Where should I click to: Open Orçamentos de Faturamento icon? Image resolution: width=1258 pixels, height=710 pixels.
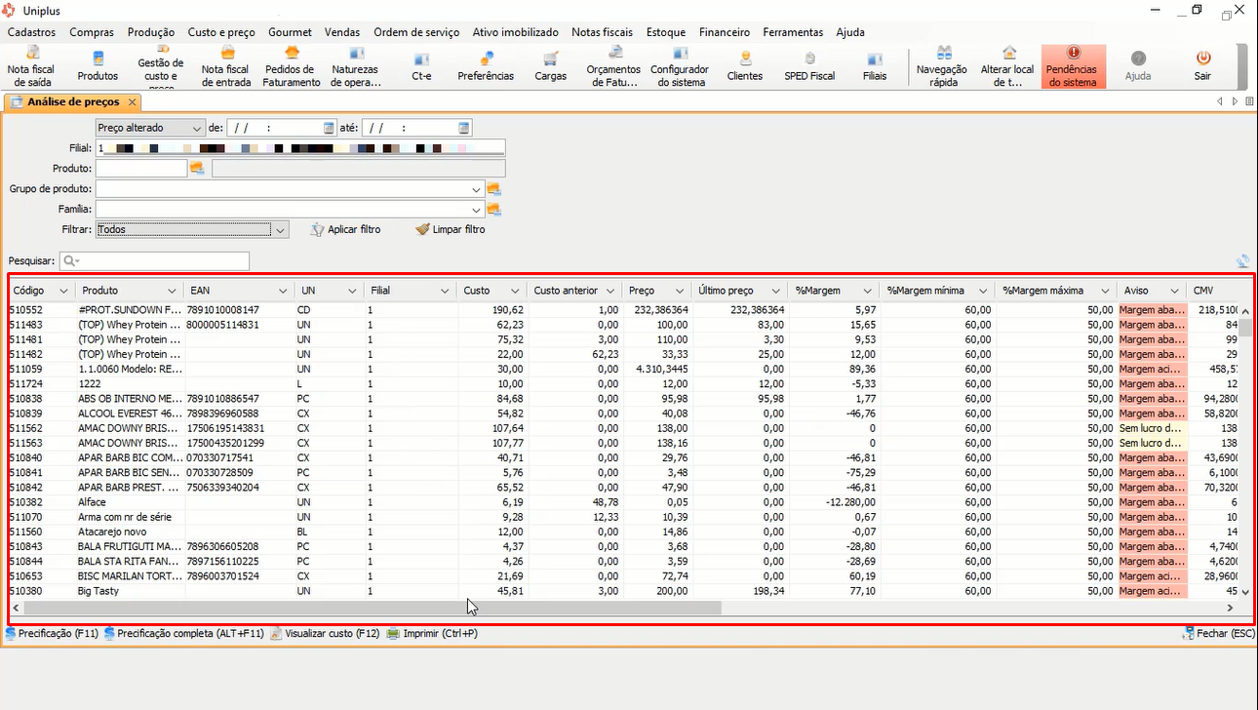(x=613, y=66)
